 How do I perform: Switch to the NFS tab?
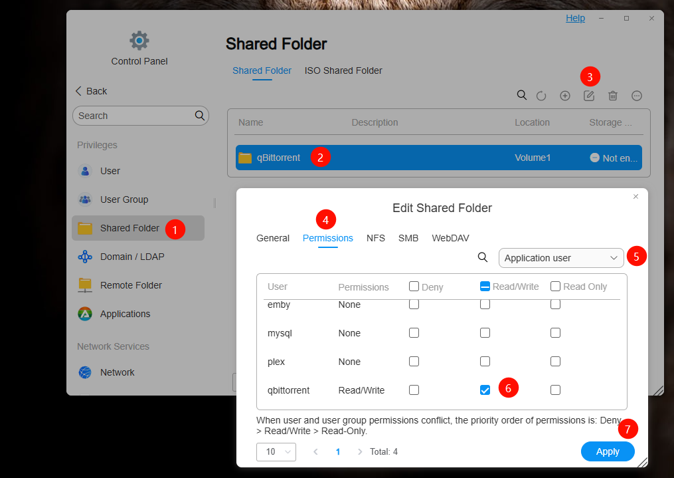pyautogui.click(x=376, y=238)
